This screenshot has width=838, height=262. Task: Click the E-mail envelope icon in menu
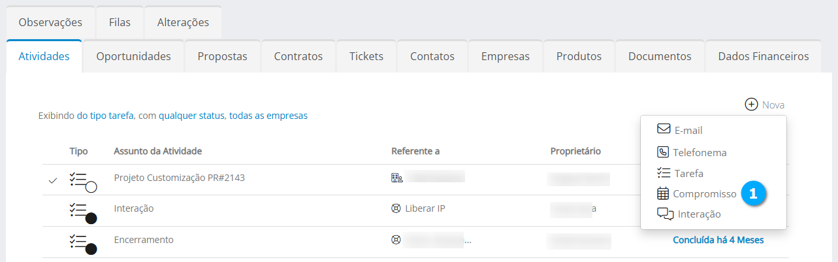pos(664,129)
